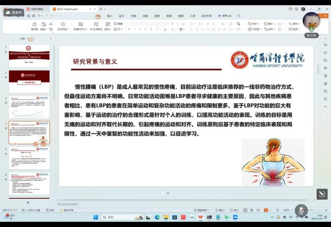
Task: Open the Text Box (文本框) dropdown
Action: tap(255, 29)
